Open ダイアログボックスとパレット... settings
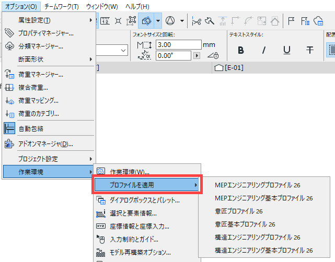This screenshot has width=335, height=262. pos(147,200)
